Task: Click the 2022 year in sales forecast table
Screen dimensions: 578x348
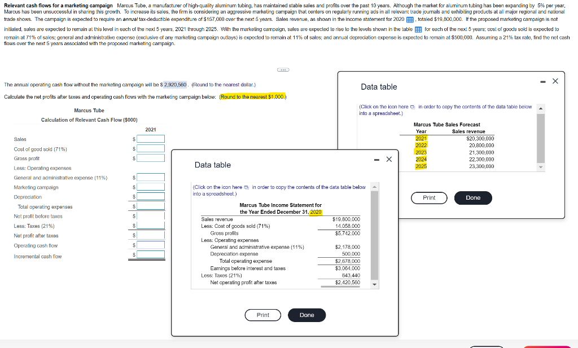Action: tap(421, 146)
